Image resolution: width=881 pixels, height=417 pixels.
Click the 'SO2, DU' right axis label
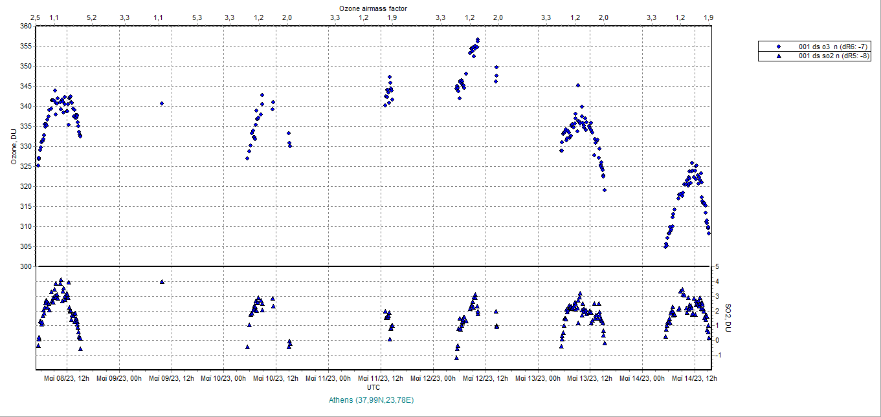(x=728, y=317)
